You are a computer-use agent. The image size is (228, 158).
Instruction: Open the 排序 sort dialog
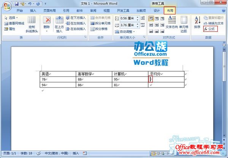(x=197, y=22)
